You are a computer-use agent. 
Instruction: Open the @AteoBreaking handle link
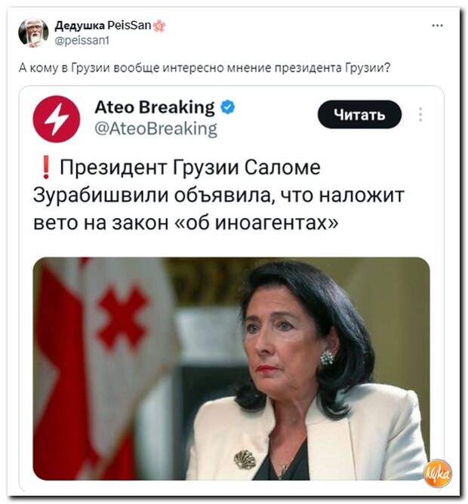[156, 129]
